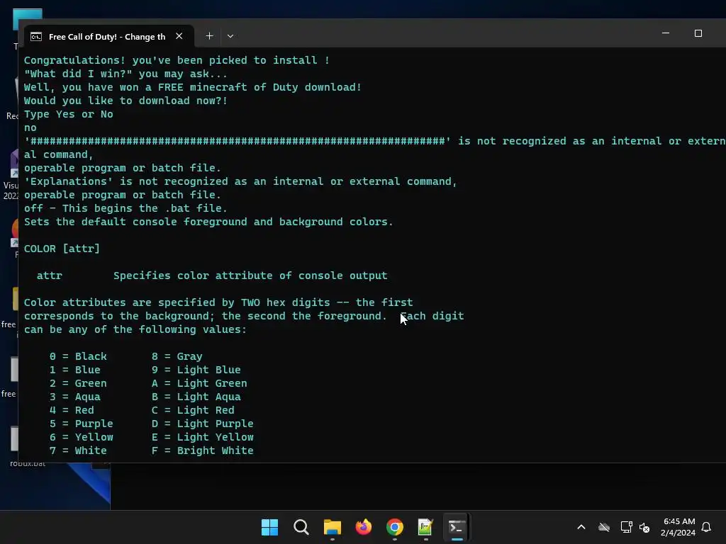Click the '7 = White' entry

click(78, 450)
